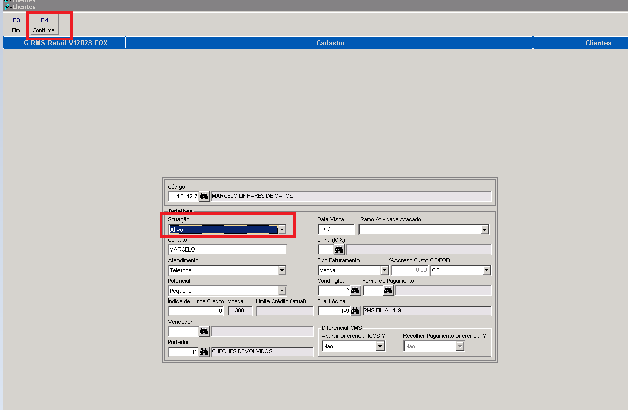Click the CHEQUES DEVOLVIDOS text
This screenshot has width=628, height=410.
pyautogui.click(x=242, y=351)
